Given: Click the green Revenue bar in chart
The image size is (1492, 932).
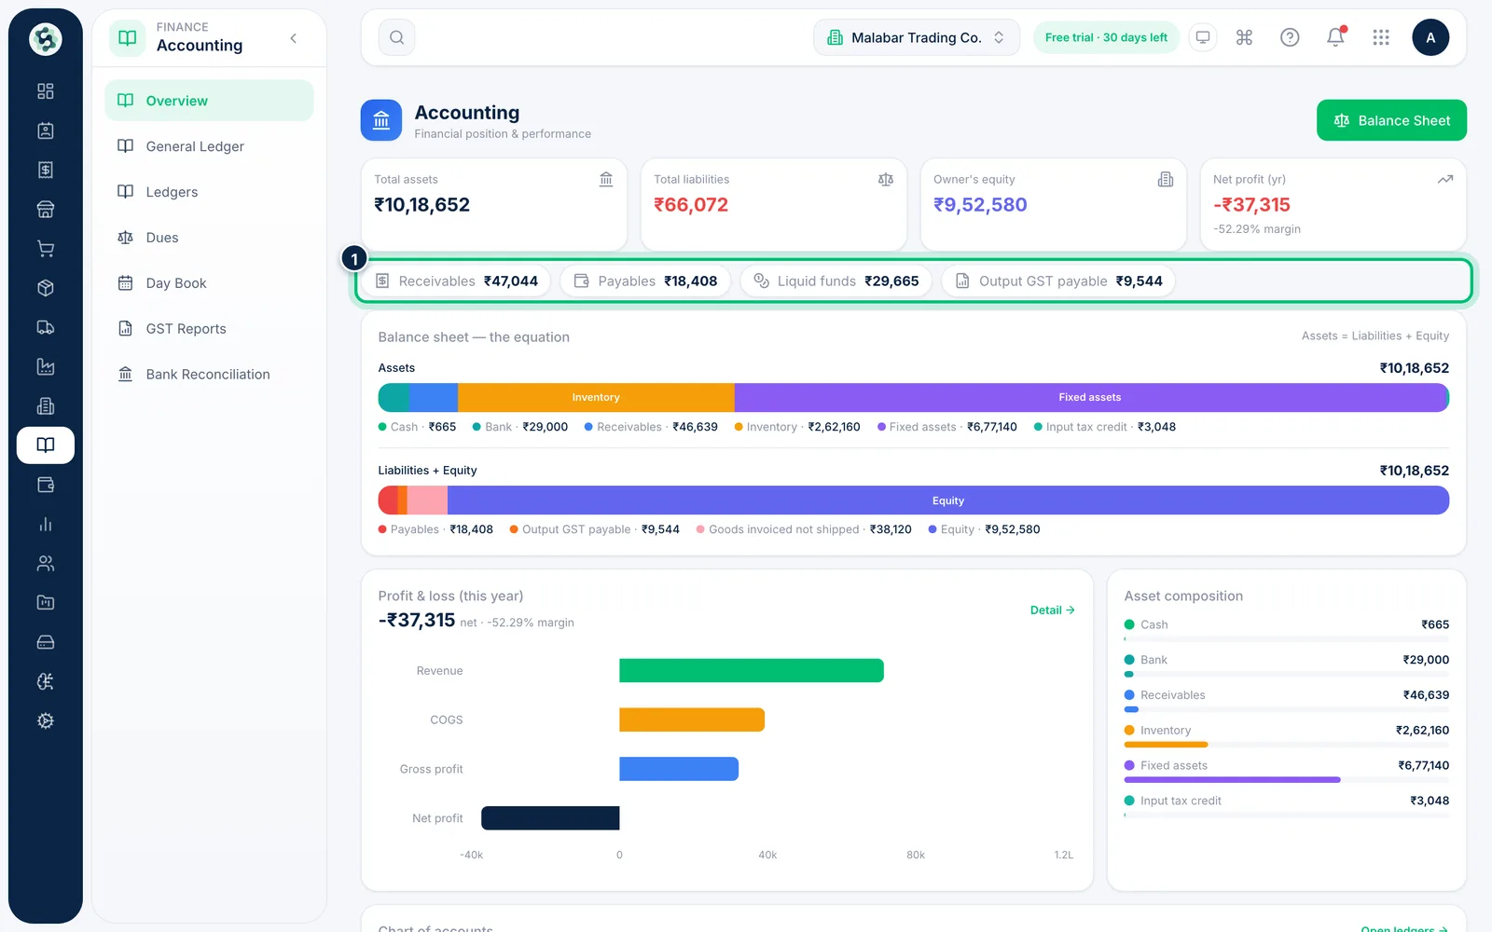Looking at the screenshot, I should [x=752, y=671].
